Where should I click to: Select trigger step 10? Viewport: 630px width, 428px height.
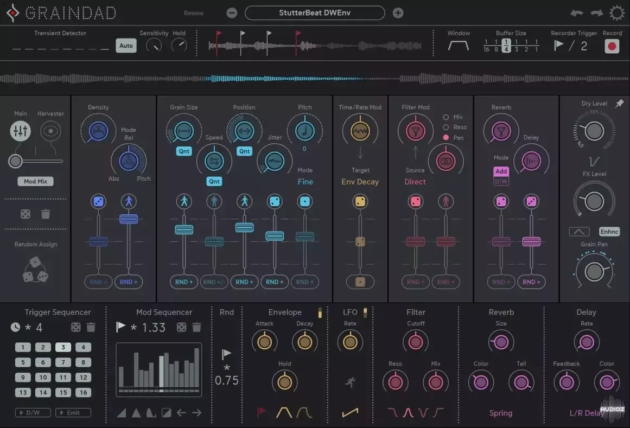point(43,378)
